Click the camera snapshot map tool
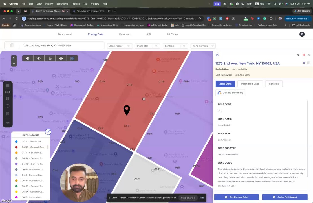The image size is (313, 203). pyautogui.click(x=50, y=58)
